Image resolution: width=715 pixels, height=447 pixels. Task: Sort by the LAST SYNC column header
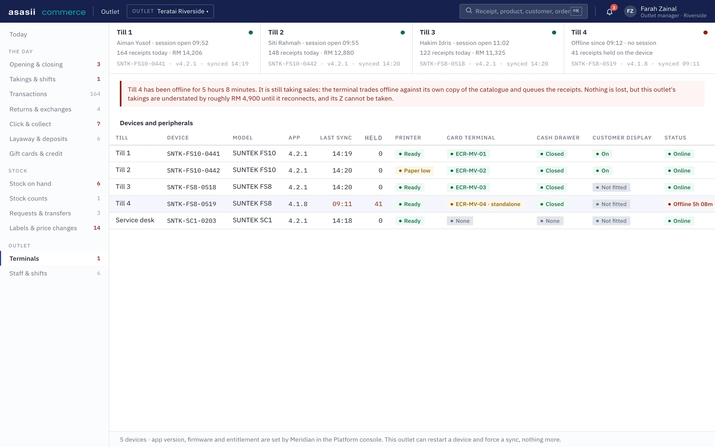point(336,138)
